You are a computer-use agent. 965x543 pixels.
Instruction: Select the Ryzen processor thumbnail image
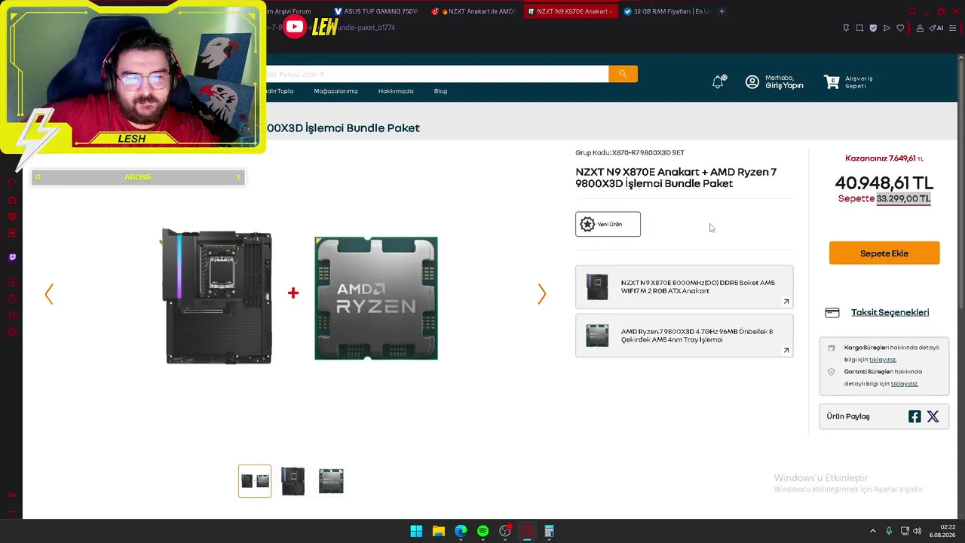(x=331, y=481)
